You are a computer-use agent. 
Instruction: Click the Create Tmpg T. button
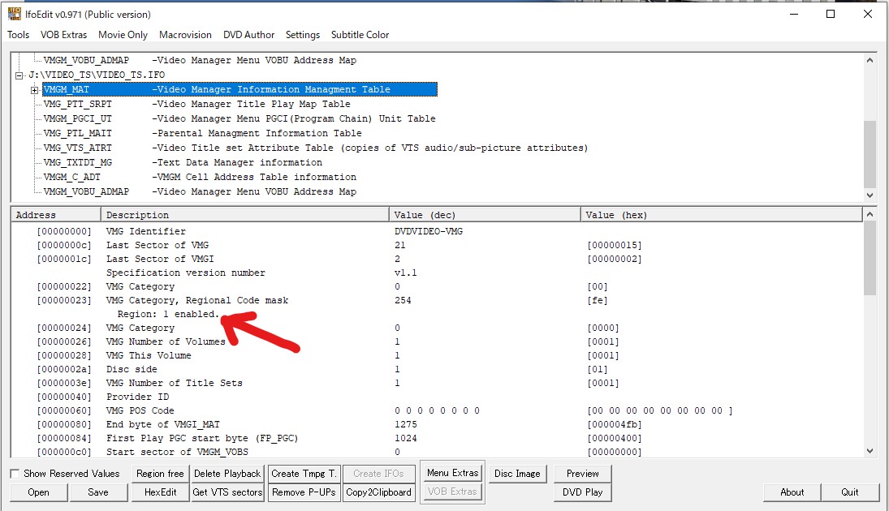coord(304,474)
